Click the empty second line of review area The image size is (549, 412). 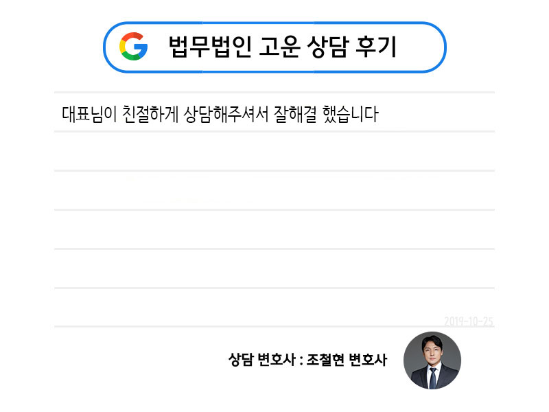(274, 151)
